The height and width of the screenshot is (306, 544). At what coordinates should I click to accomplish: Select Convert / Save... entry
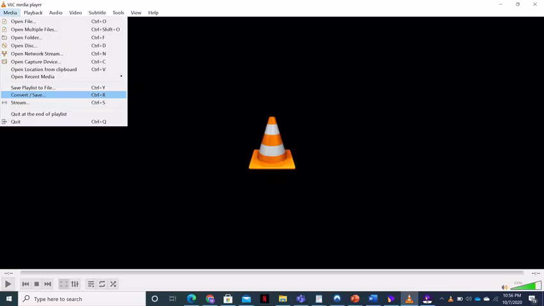(x=63, y=95)
